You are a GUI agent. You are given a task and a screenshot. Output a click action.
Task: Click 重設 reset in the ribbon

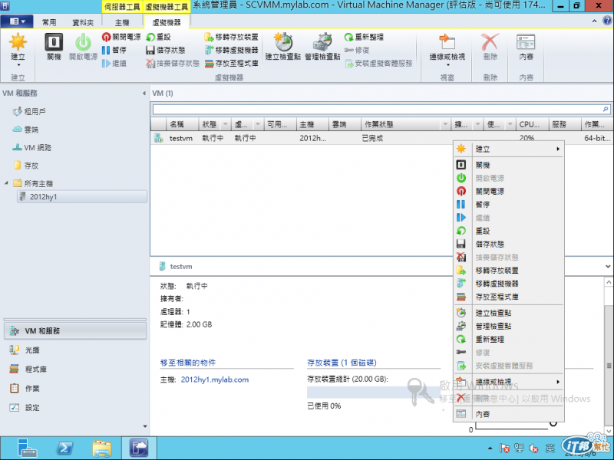[x=158, y=37]
